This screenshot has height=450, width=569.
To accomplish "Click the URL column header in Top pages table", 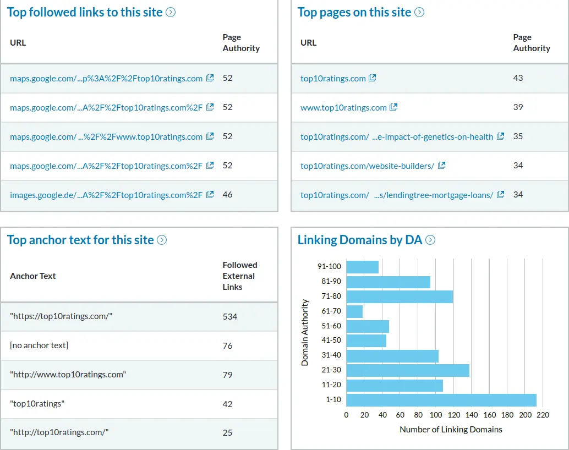I will [x=309, y=43].
